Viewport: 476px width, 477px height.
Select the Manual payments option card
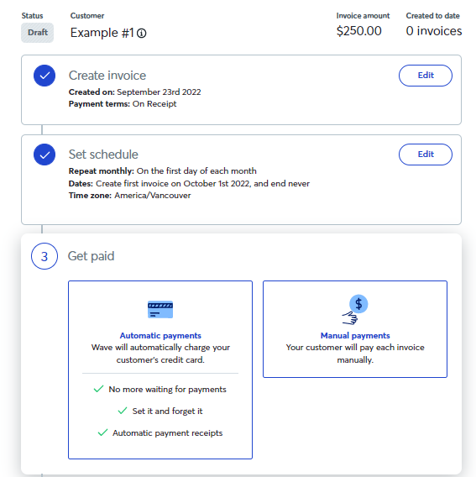pos(355,329)
